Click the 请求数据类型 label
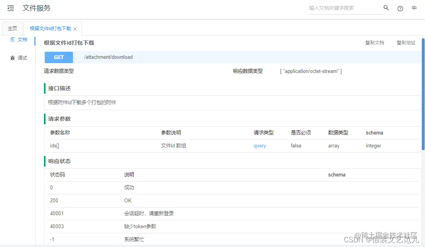425x247 pixels. pyautogui.click(x=59, y=71)
